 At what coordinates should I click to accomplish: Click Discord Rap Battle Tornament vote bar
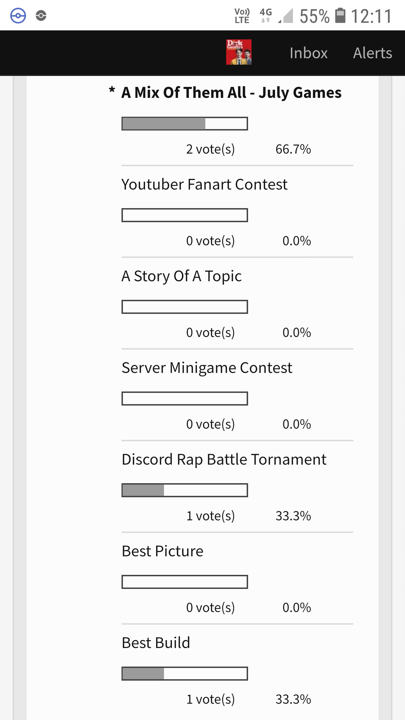pos(184,490)
